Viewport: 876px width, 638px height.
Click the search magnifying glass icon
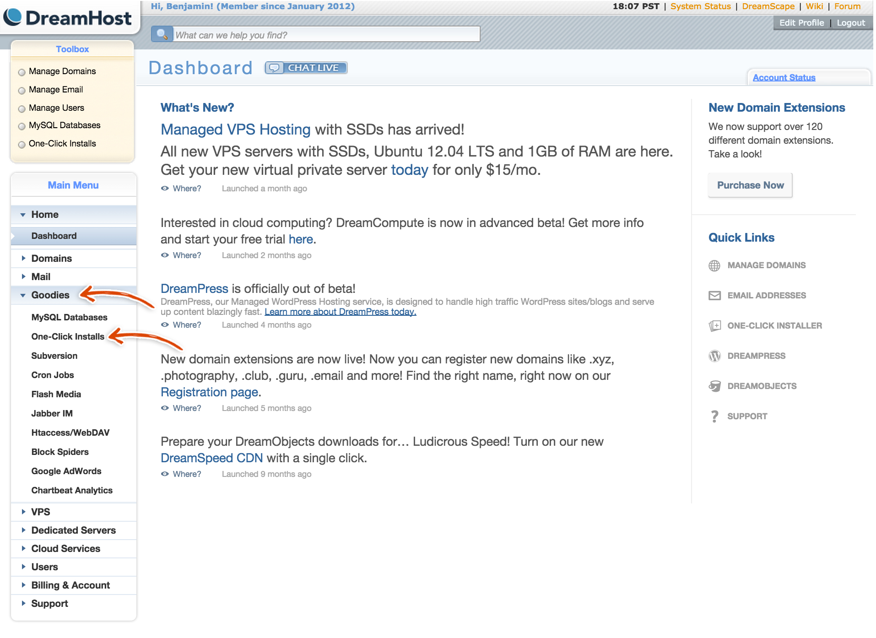point(162,33)
